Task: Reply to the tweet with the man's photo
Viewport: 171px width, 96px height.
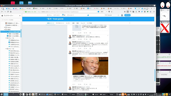Action: [73, 84]
